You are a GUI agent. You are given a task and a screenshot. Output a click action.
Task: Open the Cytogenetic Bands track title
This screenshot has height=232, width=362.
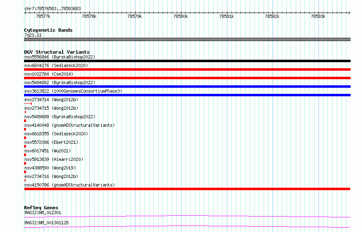[48, 30]
